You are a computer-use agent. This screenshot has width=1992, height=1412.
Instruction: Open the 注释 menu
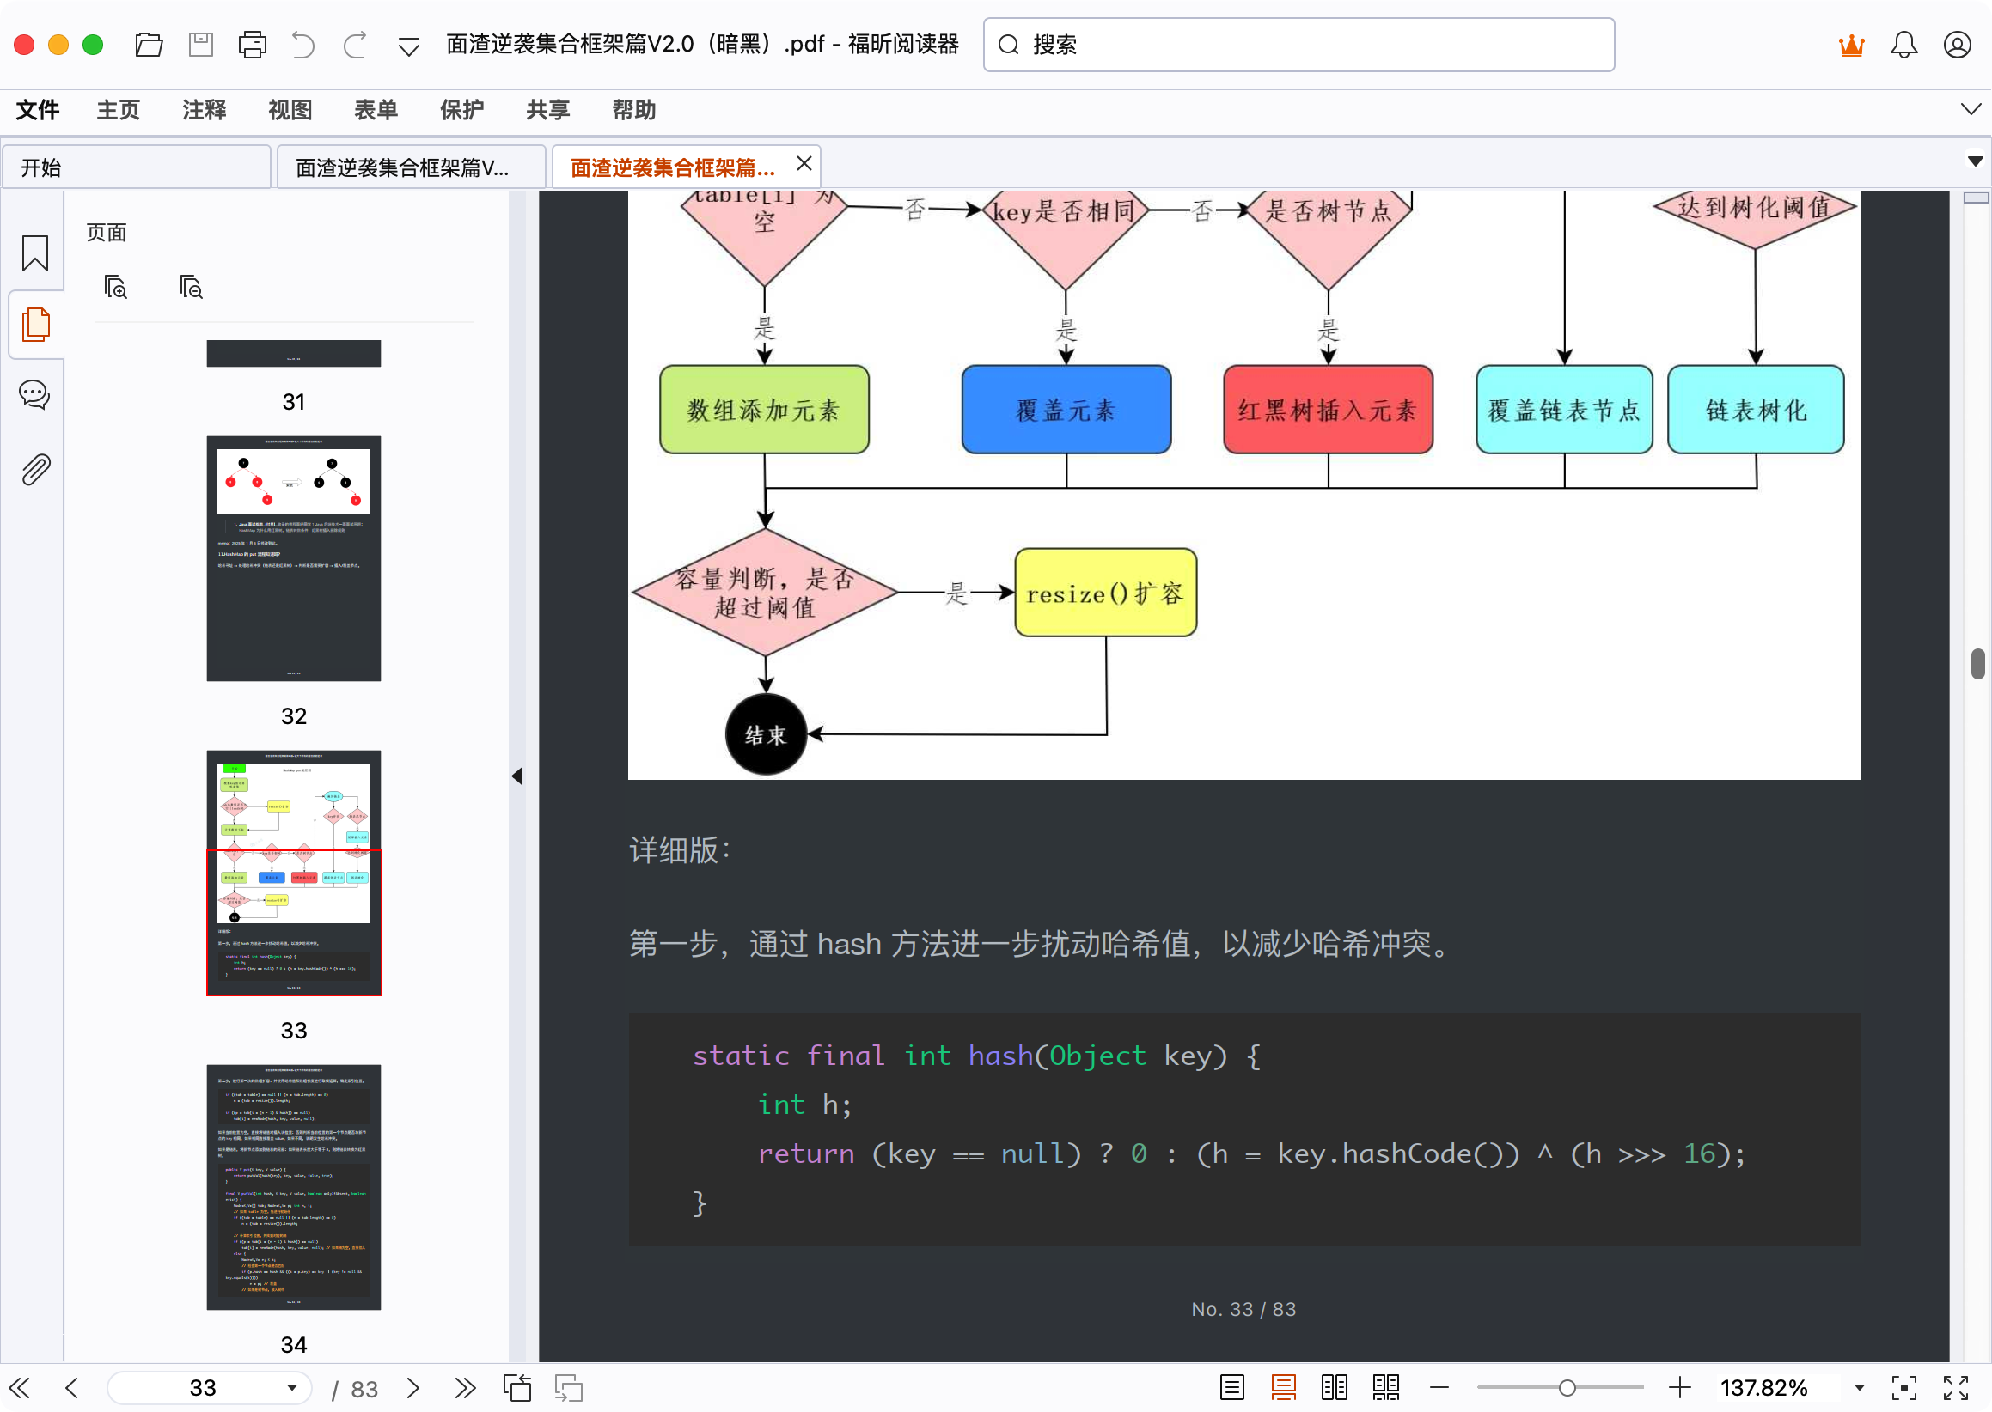coord(203,110)
